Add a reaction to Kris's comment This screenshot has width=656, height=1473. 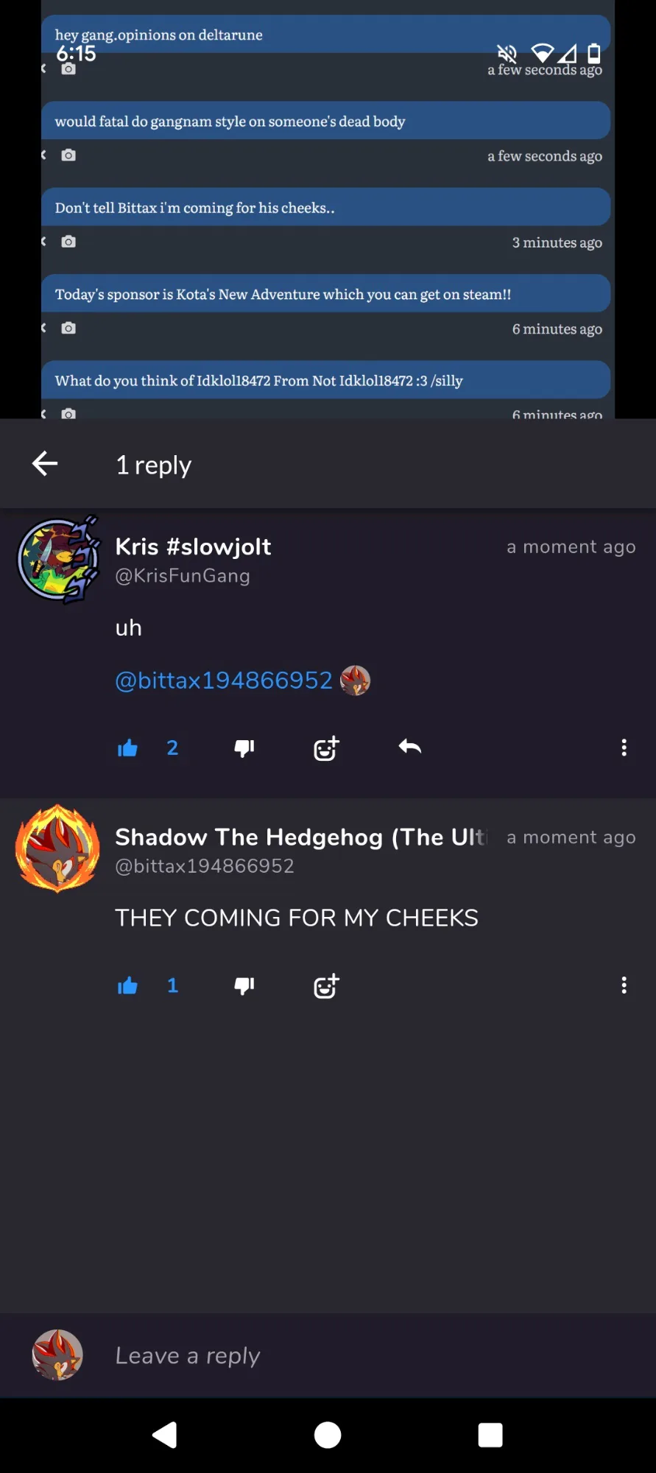point(326,748)
